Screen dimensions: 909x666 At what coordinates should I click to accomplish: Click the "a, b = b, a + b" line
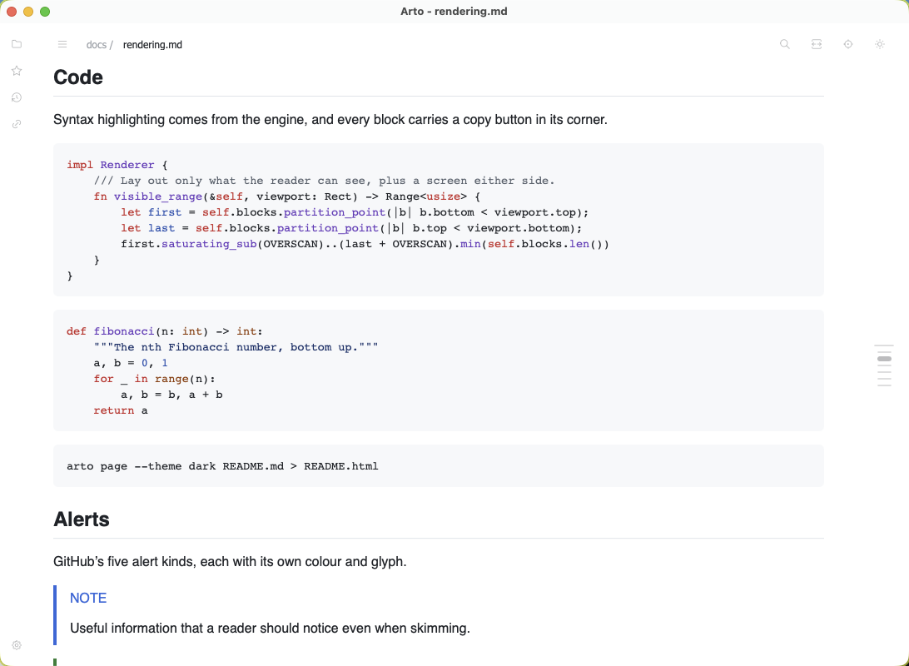tap(171, 394)
